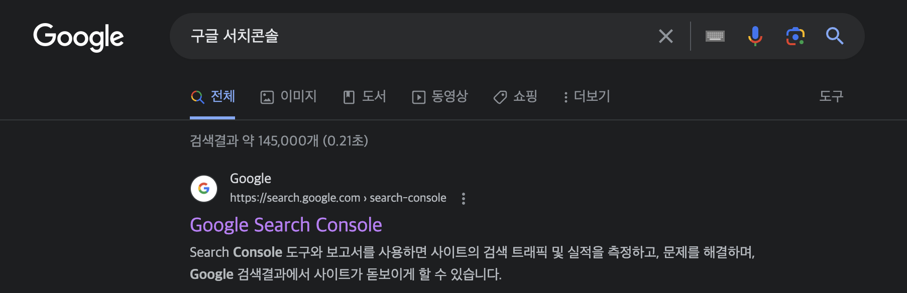
Task: Open the 도구 tools options
Action: tap(831, 96)
